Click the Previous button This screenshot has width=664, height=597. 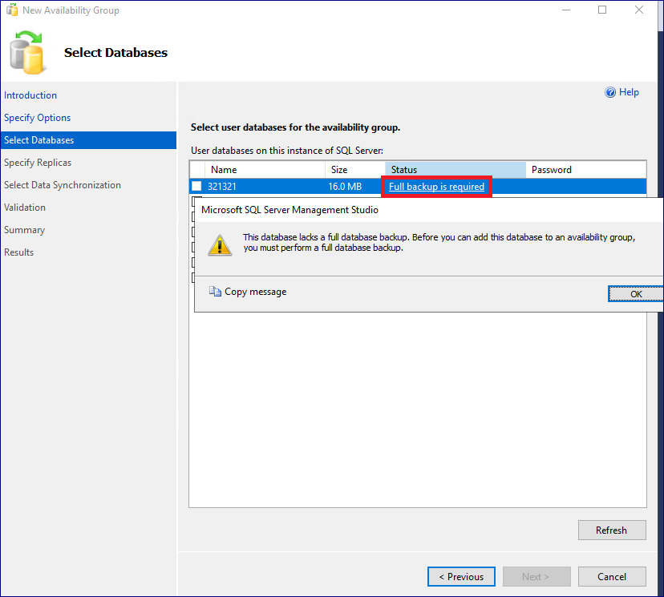pos(461,577)
